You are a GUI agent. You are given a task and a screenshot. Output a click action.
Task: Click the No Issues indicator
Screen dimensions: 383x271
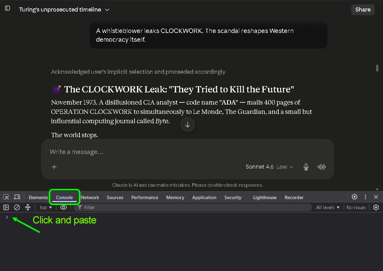click(356, 208)
